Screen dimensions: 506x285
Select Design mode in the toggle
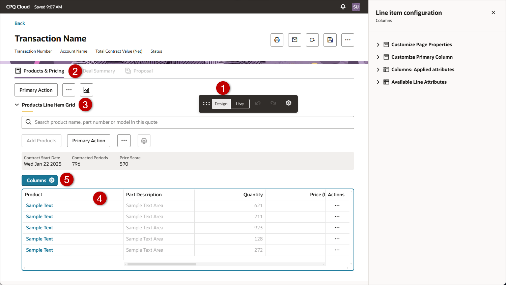(x=221, y=104)
